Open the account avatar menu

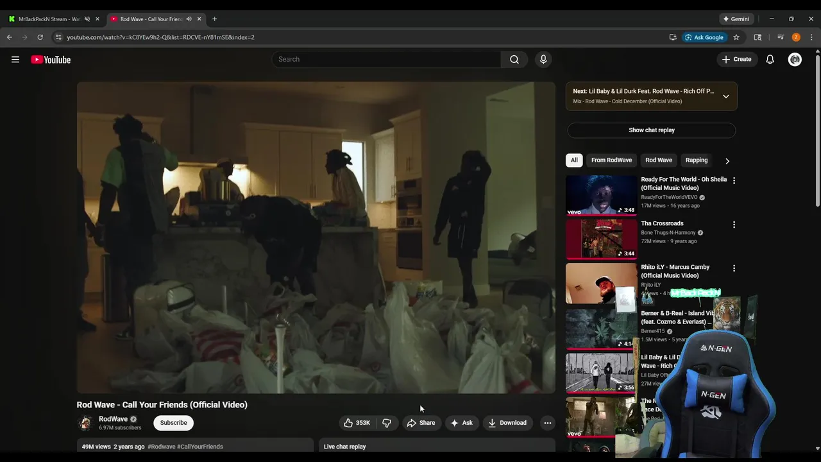point(795,60)
